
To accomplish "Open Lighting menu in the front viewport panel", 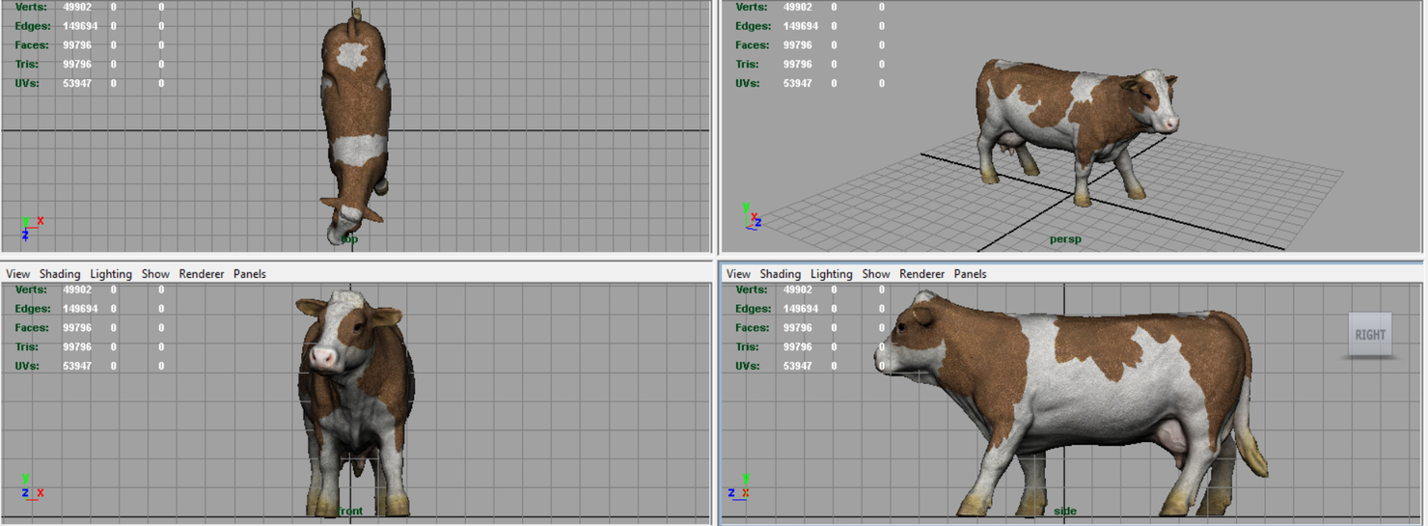I will coord(111,274).
